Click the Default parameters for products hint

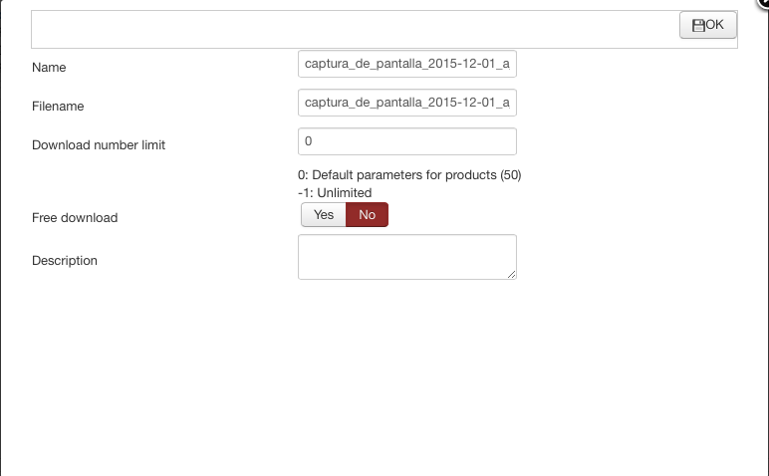409,175
